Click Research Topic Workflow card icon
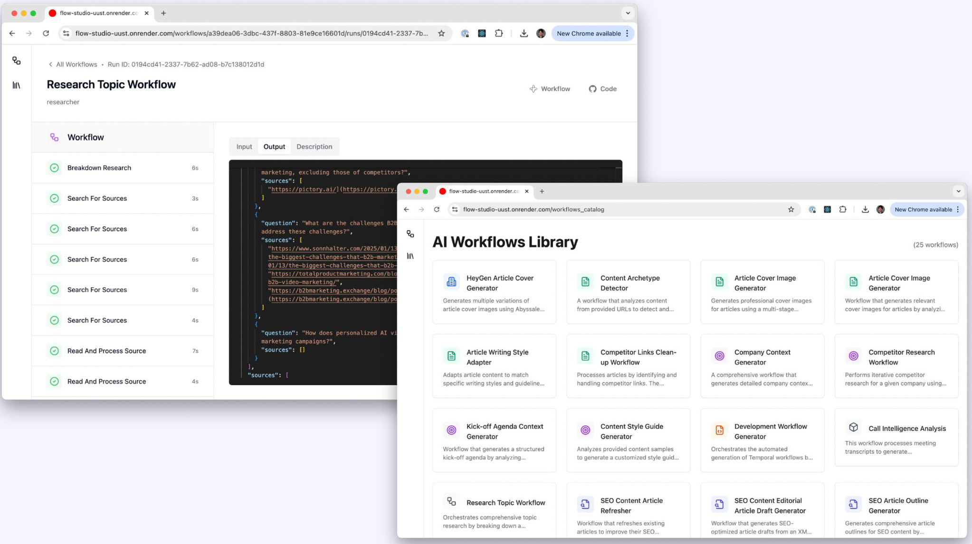The image size is (972, 544). tap(451, 501)
